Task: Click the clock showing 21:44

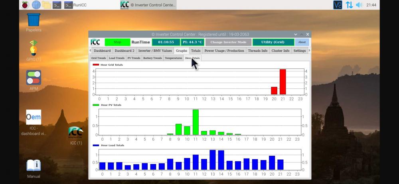Action: (x=371, y=5)
